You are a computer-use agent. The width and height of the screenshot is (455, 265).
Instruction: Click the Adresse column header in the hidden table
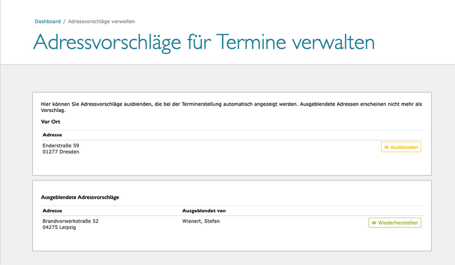[52, 211]
